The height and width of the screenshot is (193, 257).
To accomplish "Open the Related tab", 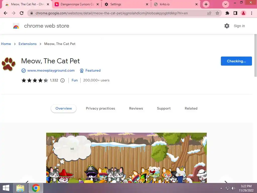I will (x=191, y=108).
